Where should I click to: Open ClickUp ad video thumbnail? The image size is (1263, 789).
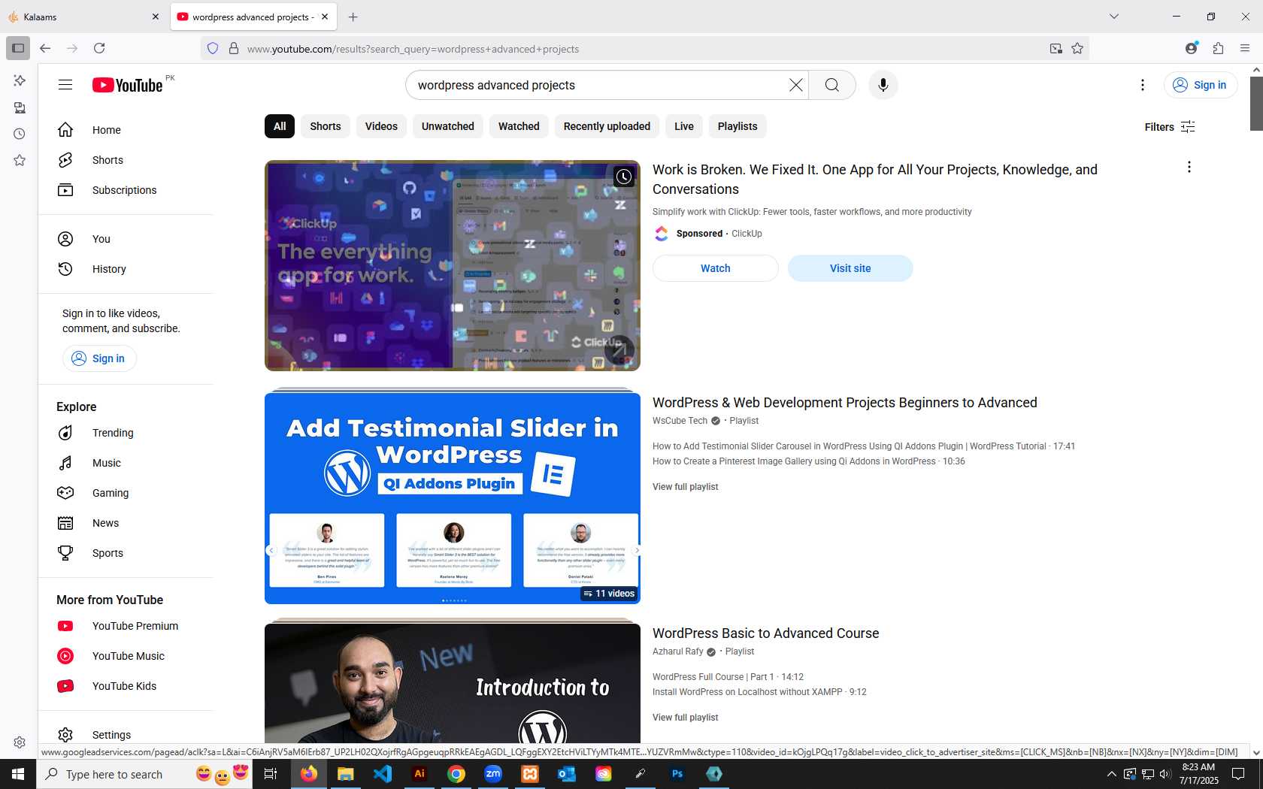point(453,265)
